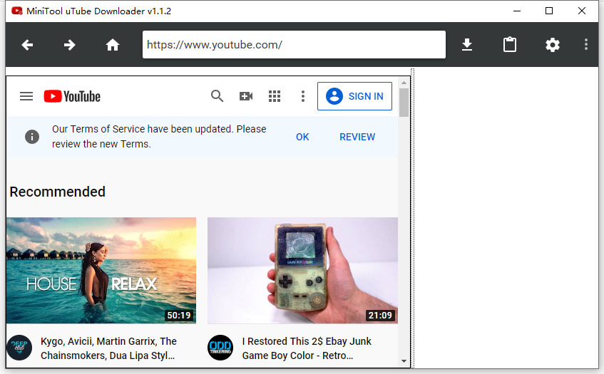The width and height of the screenshot is (604, 374).
Task: Return to the home page icon
Action: pos(113,45)
